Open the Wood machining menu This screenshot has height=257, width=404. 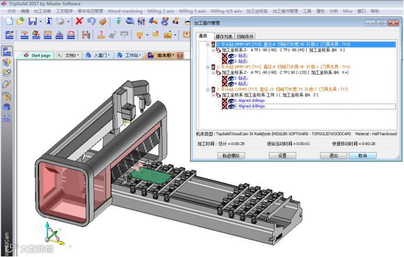point(125,11)
